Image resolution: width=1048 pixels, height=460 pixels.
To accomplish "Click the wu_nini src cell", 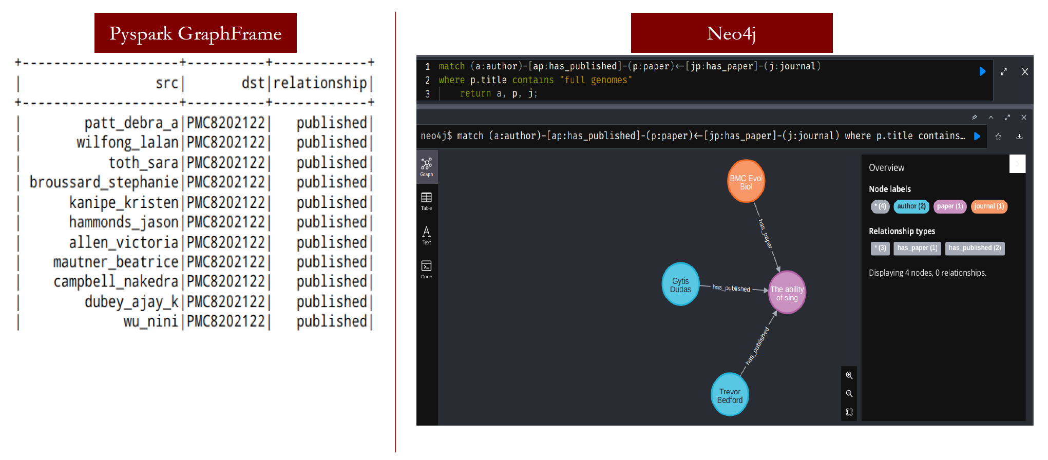I will tap(151, 321).
